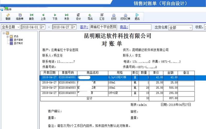Click the 500.00 amount cell

click(170, 88)
